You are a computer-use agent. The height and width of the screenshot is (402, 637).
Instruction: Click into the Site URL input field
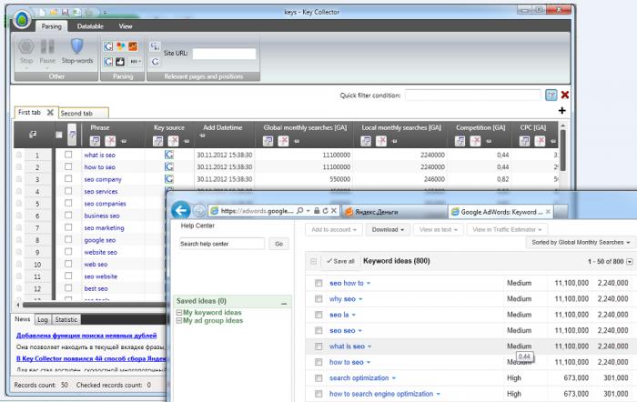coord(224,54)
